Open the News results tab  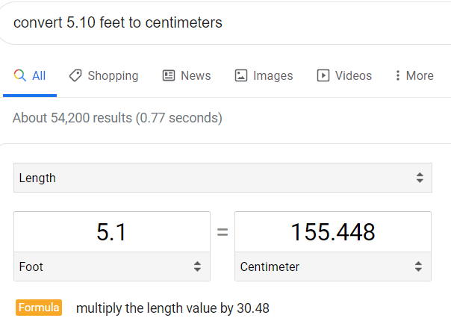(x=196, y=75)
